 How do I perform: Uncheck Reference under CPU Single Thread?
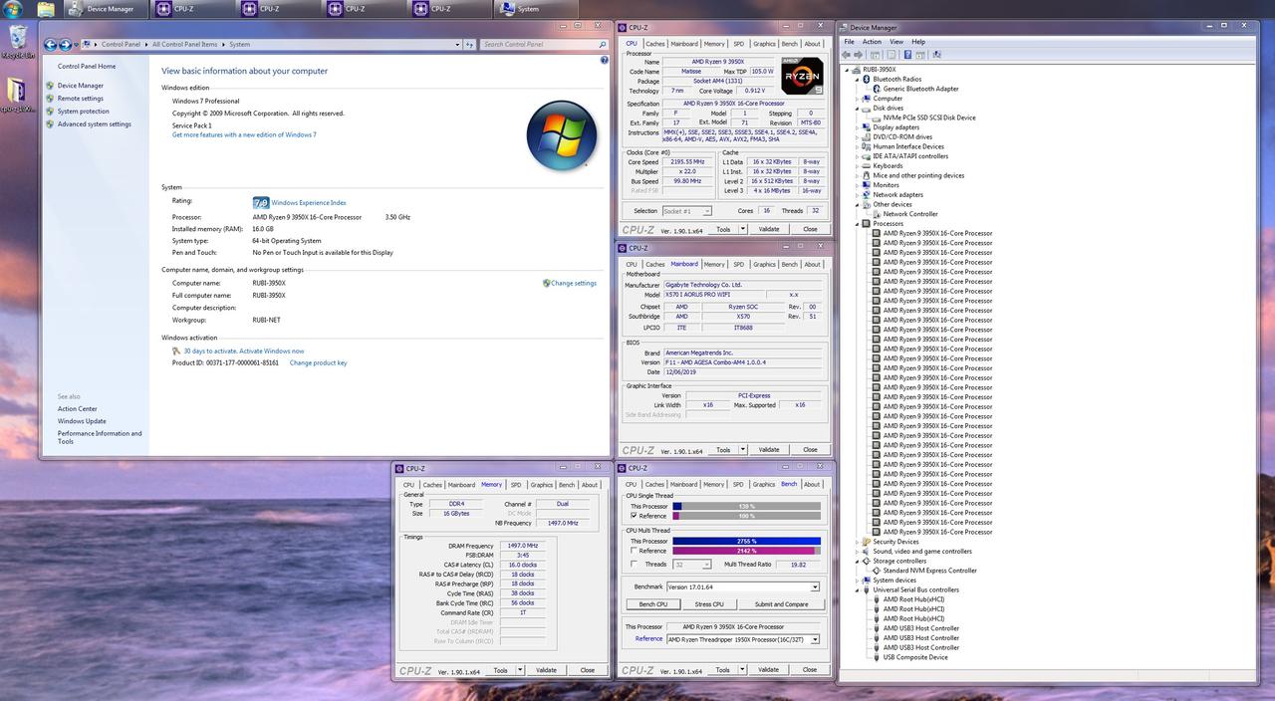point(634,516)
